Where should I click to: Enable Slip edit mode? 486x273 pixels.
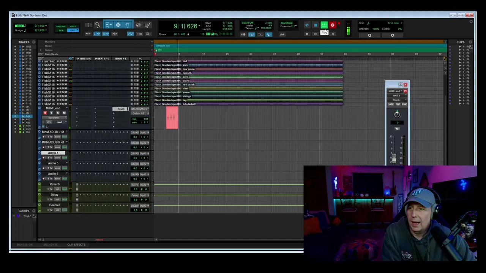(x=61, y=30)
